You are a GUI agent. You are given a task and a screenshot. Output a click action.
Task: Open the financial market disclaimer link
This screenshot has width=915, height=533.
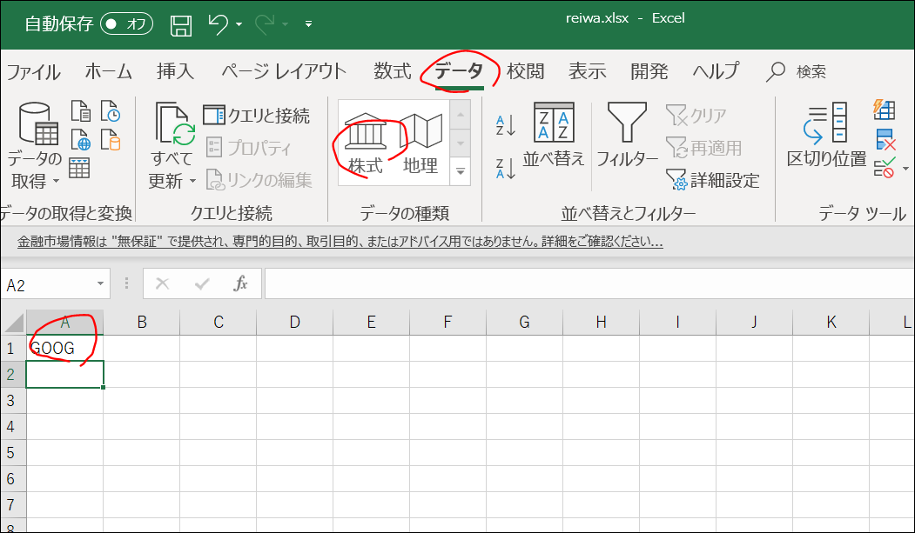point(340,242)
